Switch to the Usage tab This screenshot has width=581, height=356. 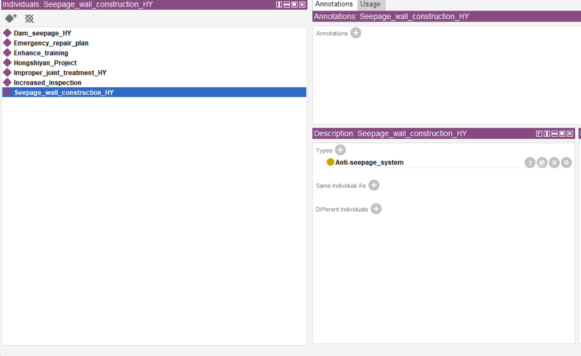tap(370, 4)
